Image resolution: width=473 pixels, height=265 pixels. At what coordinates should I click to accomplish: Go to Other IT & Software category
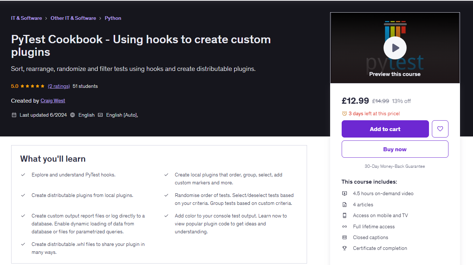(x=73, y=18)
